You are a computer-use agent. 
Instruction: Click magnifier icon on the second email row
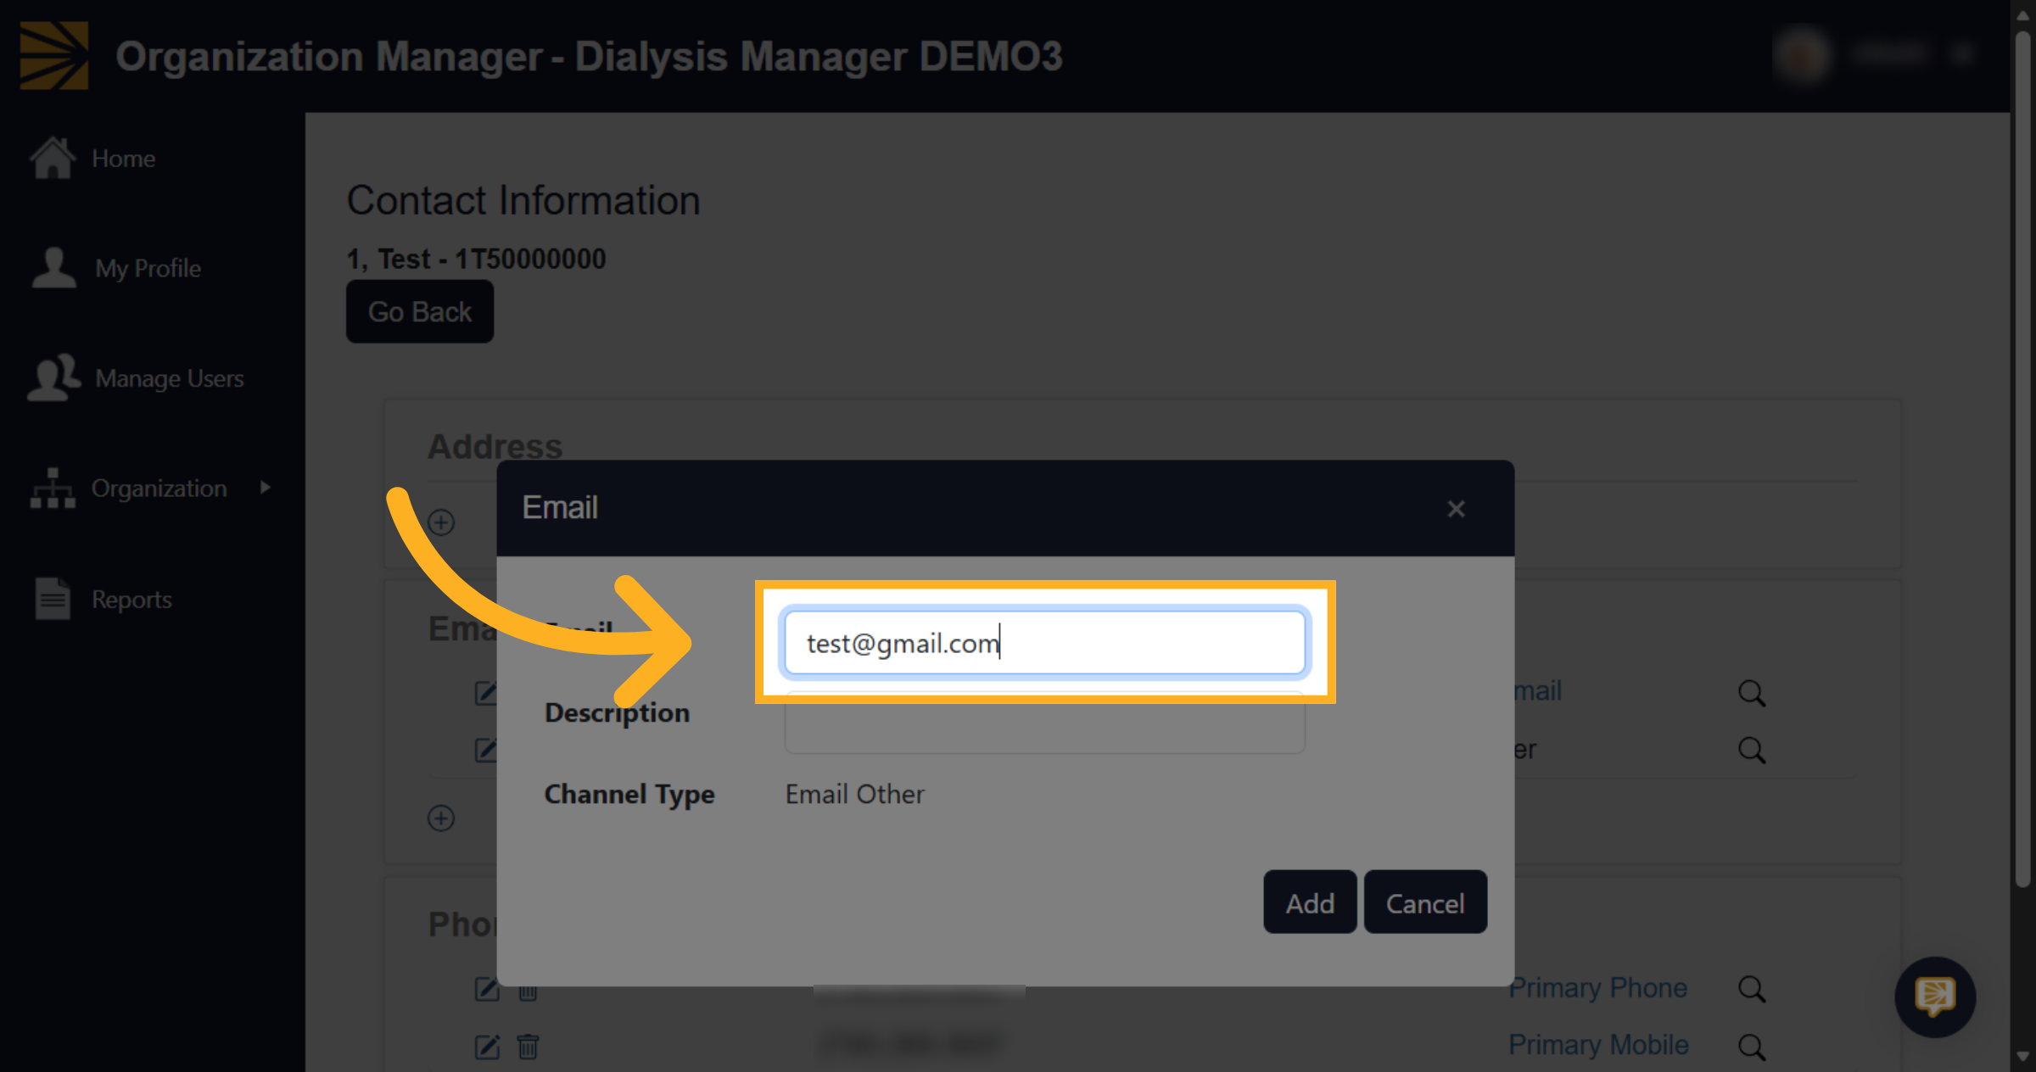(1752, 751)
